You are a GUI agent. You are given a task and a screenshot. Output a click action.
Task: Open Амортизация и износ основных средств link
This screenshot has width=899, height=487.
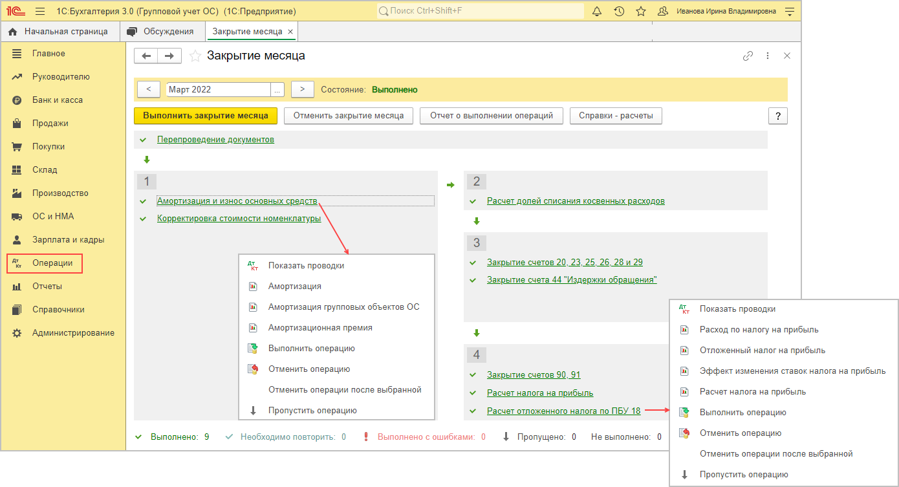coord(237,201)
